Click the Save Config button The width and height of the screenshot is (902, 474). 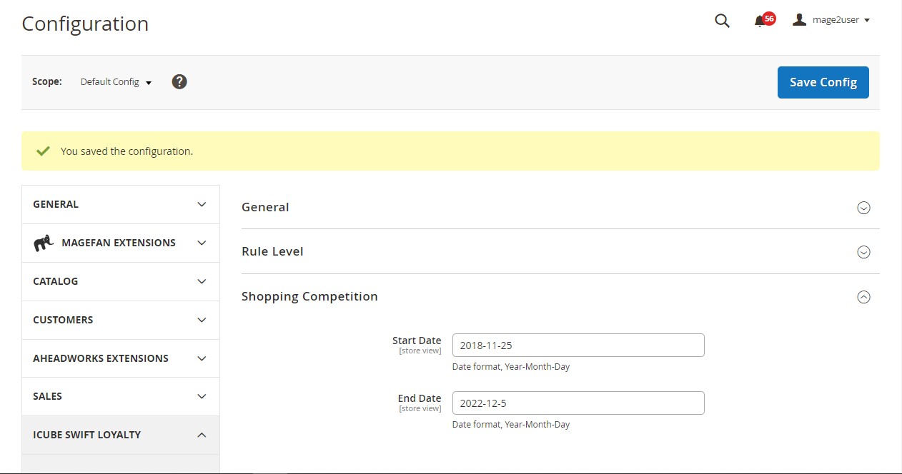tap(823, 82)
